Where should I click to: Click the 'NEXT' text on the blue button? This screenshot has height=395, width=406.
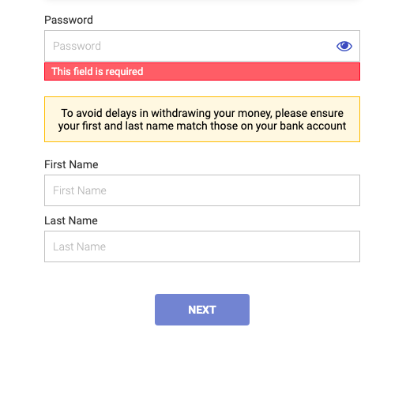pos(202,310)
